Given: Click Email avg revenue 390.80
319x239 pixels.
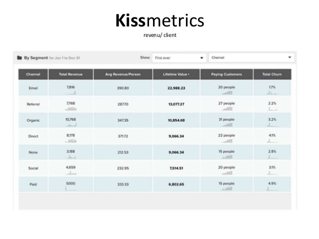Looking at the screenshot, I should click(x=123, y=88).
